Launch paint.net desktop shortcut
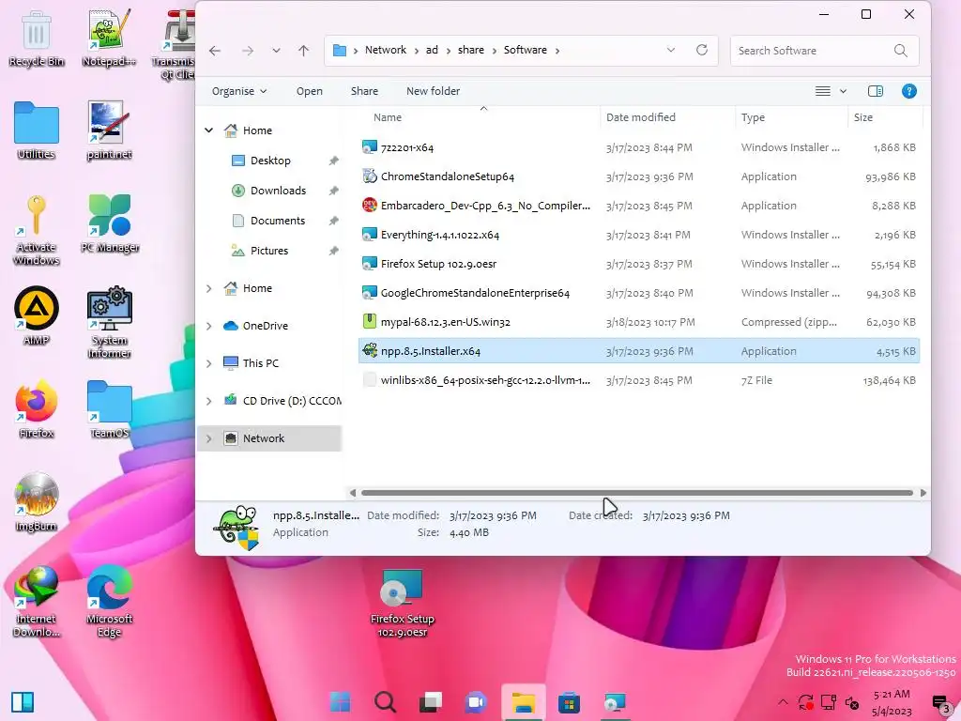This screenshot has width=961, height=721. tap(109, 130)
